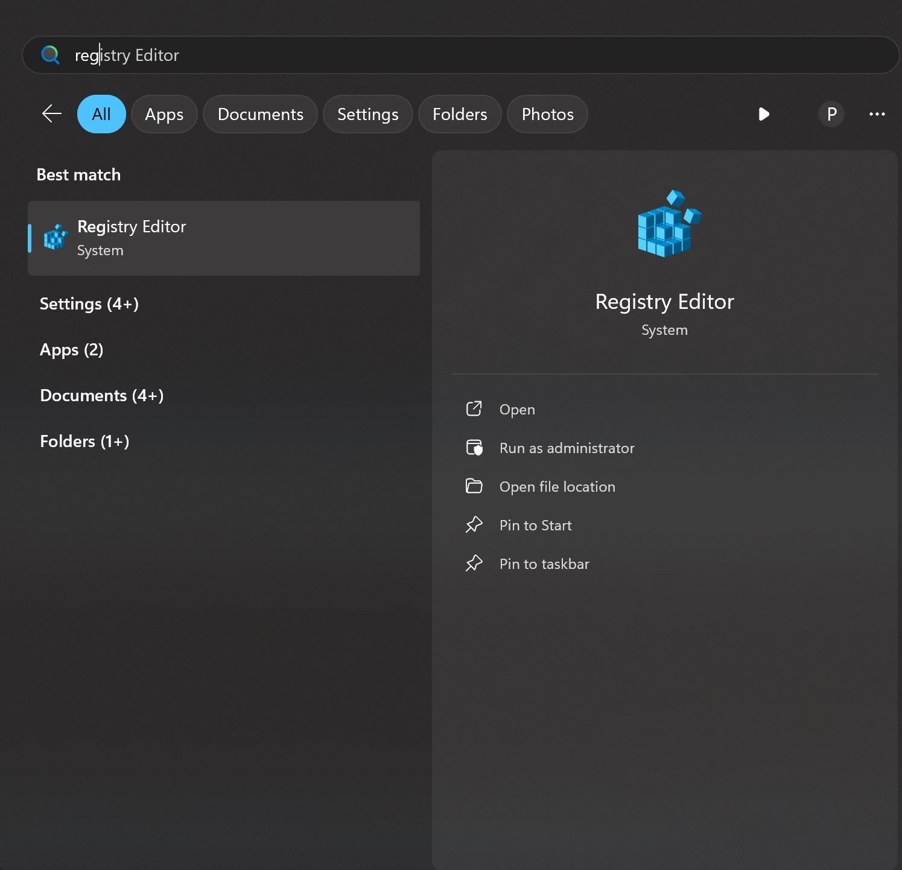Viewport: 902px width, 870px height.
Task: Choose Open file location action
Action: tap(557, 486)
